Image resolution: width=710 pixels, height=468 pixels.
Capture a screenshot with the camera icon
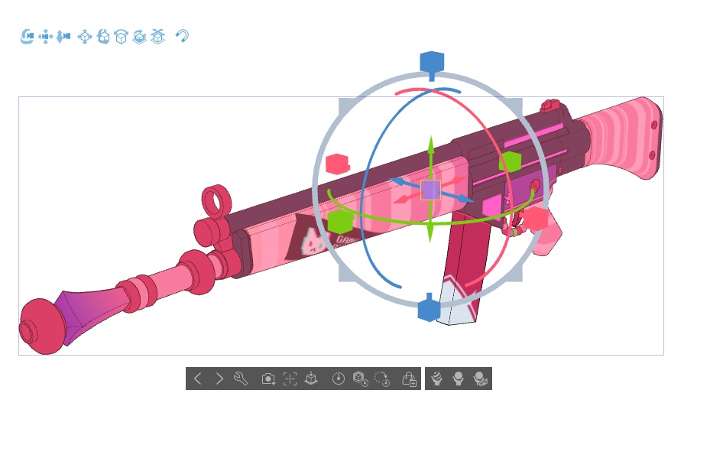[267, 378]
